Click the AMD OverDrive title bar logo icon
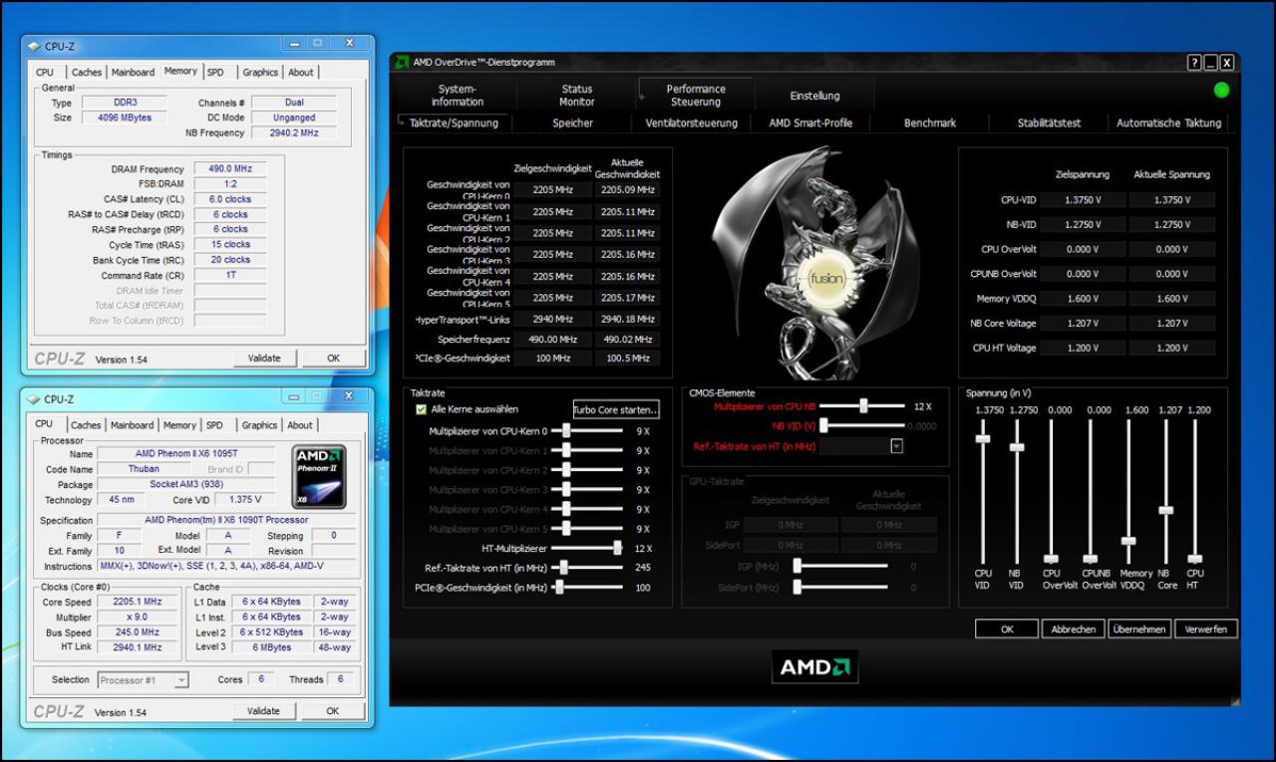This screenshot has width=1276, height=762. pos(402,63)
